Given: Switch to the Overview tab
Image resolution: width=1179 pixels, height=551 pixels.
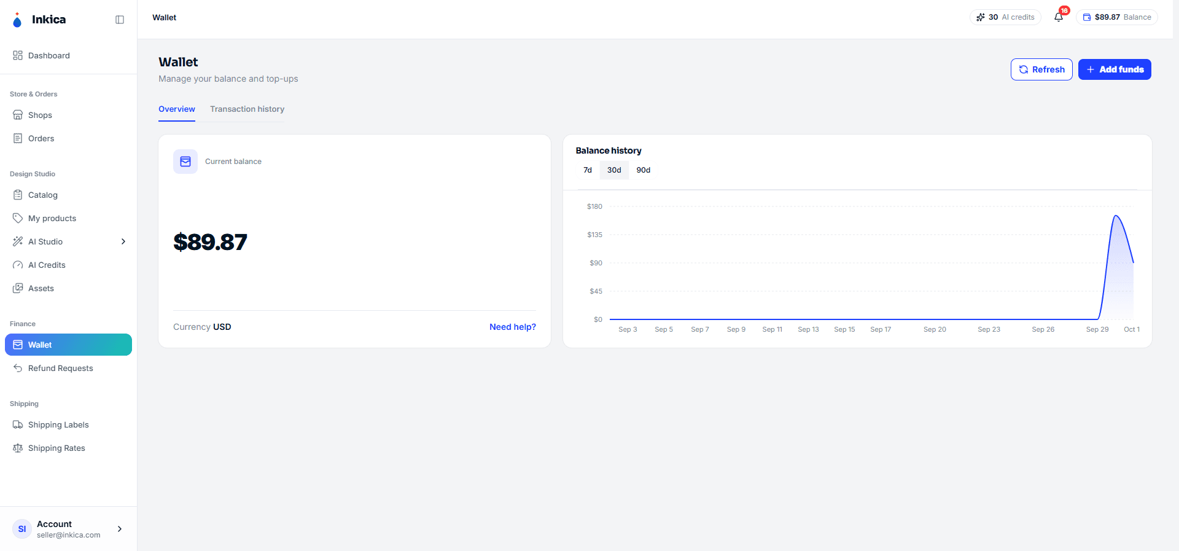Looking at the screenshot, I should (x=177, y=109).
